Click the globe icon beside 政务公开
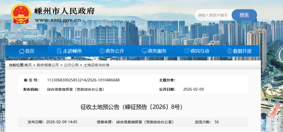 (102, 51)
